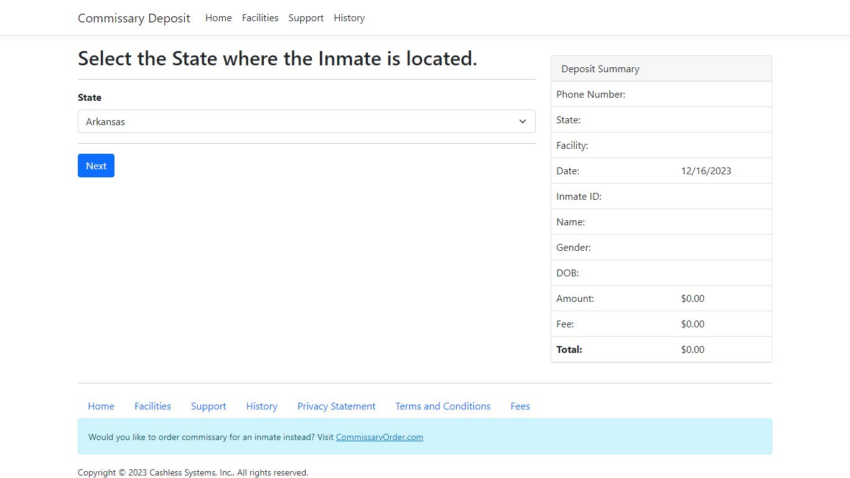The width and height of the screenshot is (850, 478).
Task: Click the Date row showing 12/16/2023
Action: click(661, 171)
